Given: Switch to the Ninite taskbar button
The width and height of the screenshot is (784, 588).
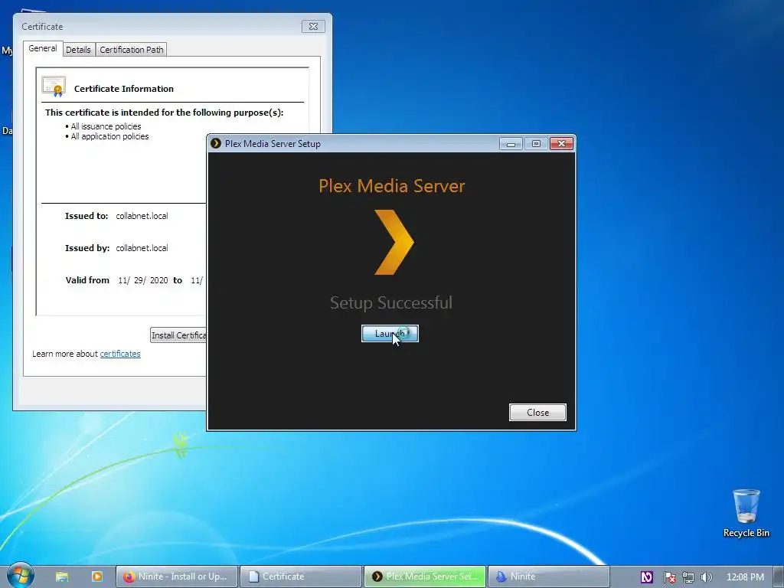Looking at the screenshot, I should coord(548,577).
